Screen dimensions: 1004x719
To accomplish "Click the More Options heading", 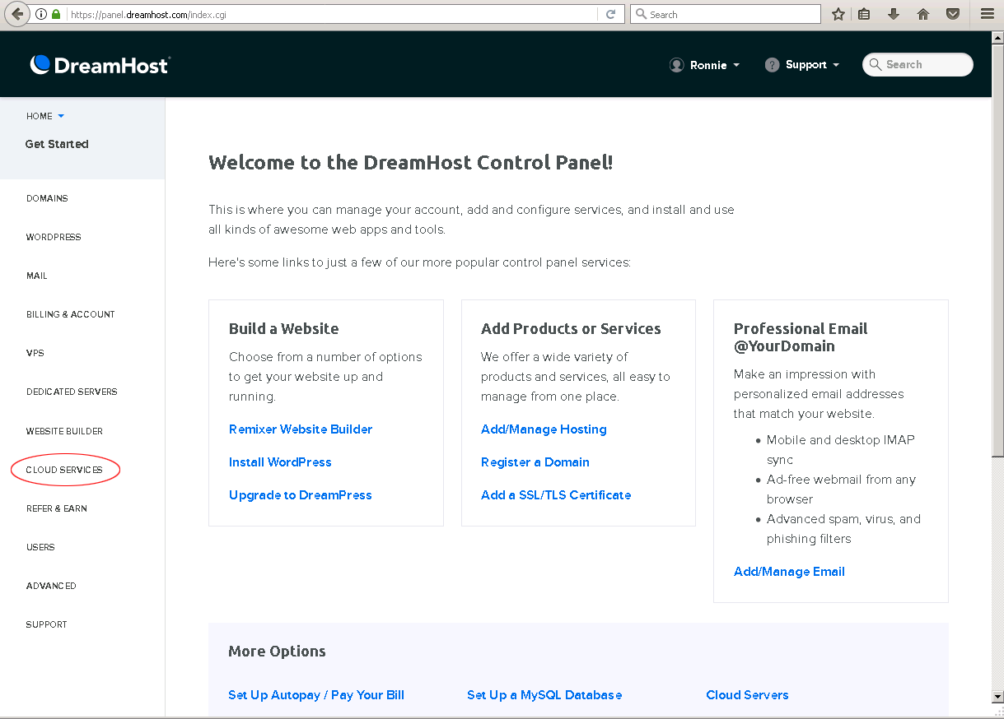I will click(x=277, y=651).
